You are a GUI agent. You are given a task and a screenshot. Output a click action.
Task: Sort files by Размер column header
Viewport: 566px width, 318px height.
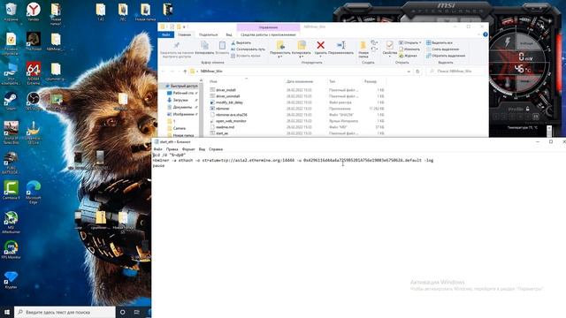pyautogui.click(x=371, y=81)
